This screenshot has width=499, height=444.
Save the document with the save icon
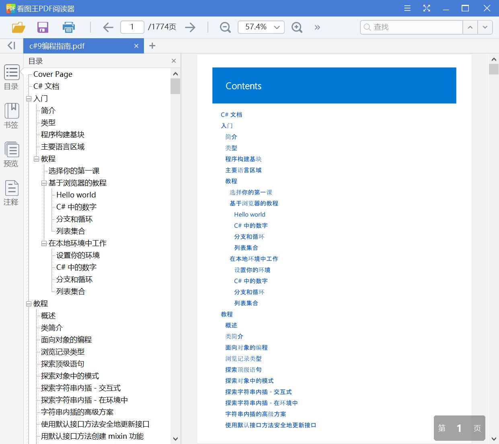[x=43, y=27]
